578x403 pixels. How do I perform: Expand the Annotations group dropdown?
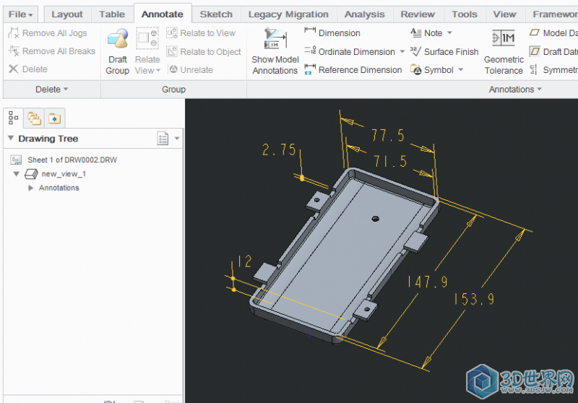pos(539,90)
